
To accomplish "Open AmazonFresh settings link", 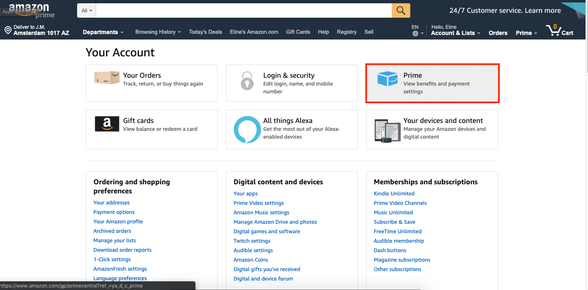I will (120, 269).
